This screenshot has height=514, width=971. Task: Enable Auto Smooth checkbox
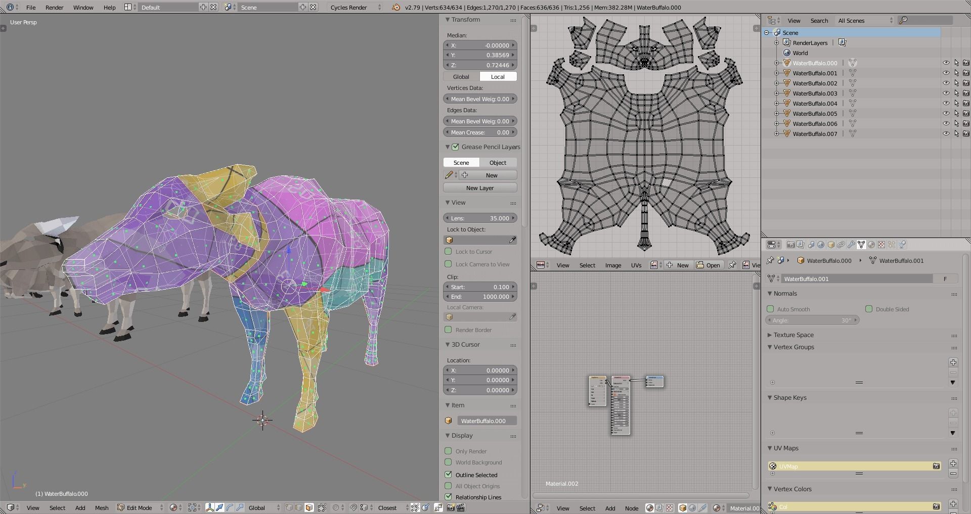(x=770, y=309)
